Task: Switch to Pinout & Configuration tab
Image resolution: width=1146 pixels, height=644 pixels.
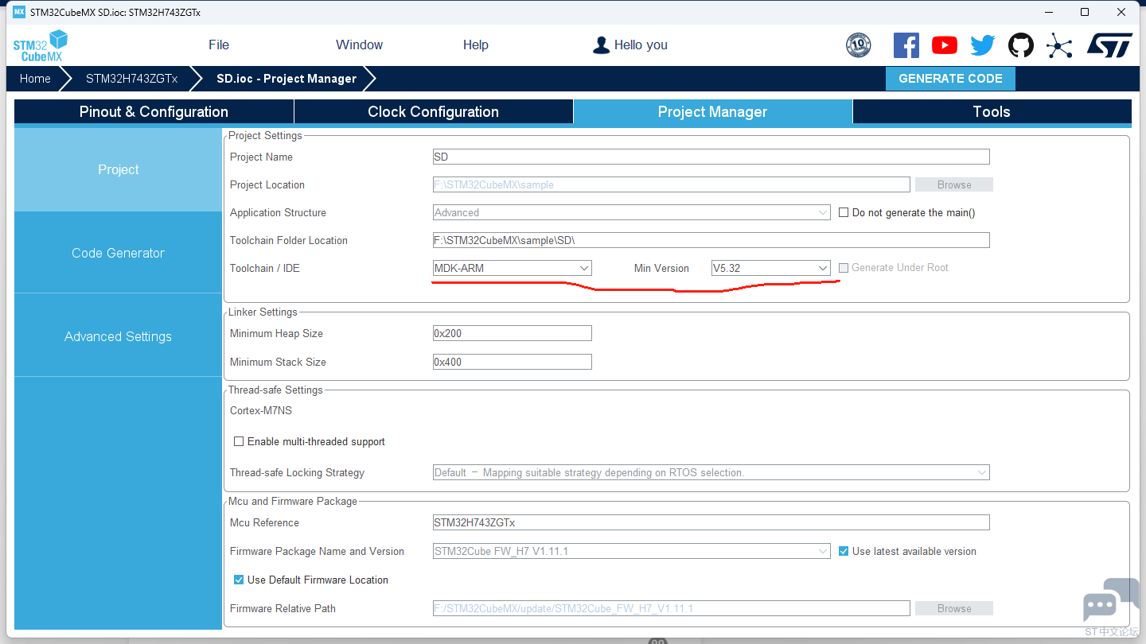Action: click(x=154, y=112)
